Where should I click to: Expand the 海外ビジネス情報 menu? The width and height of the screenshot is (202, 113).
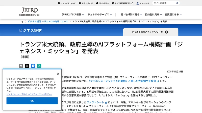click(73, 15)
